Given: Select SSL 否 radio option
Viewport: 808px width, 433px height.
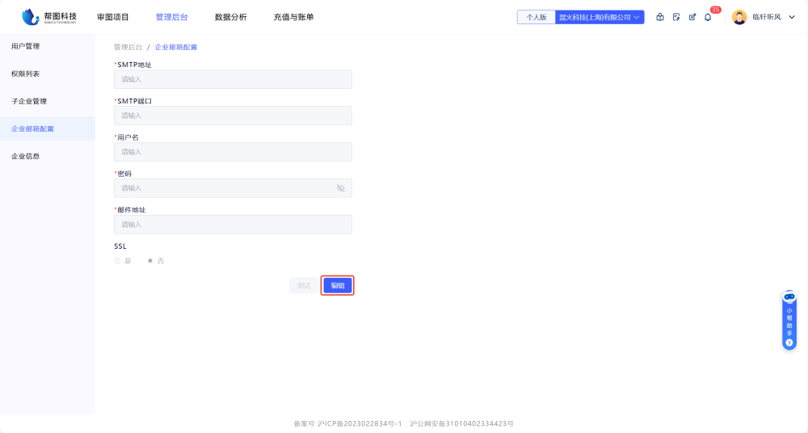Looking at the screenshot, I should pyautogui.click(x=150, y=261).
